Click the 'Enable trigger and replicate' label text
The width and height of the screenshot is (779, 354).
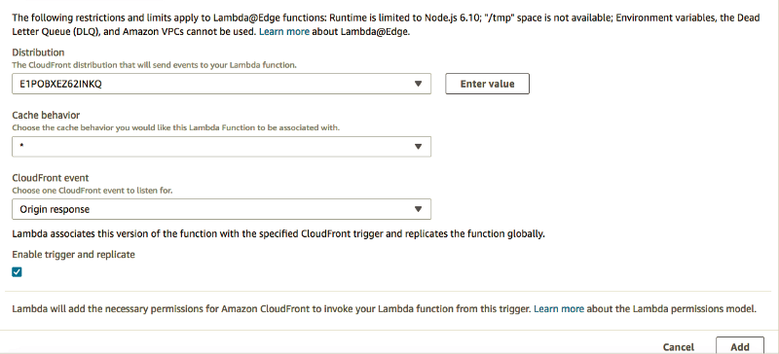click(74, 254)
